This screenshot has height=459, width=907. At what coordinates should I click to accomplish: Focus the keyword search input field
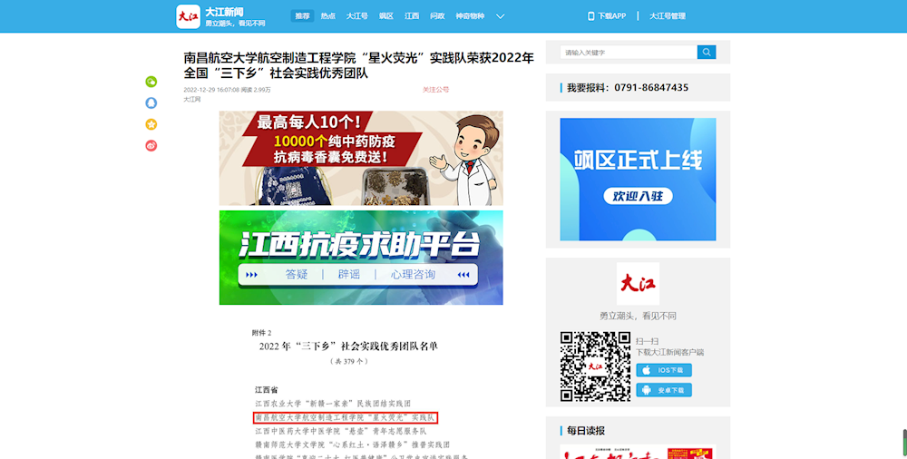628,53
